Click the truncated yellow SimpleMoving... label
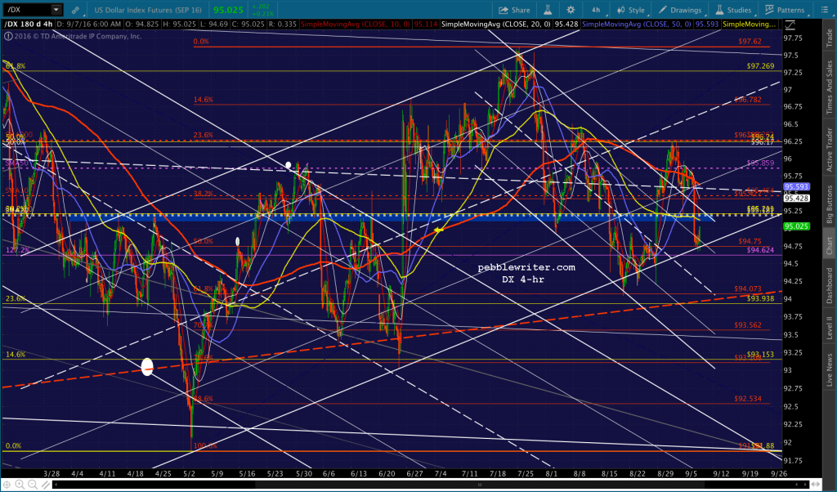The width and height of the screenshot is (837, 492). tap(749, 25)
